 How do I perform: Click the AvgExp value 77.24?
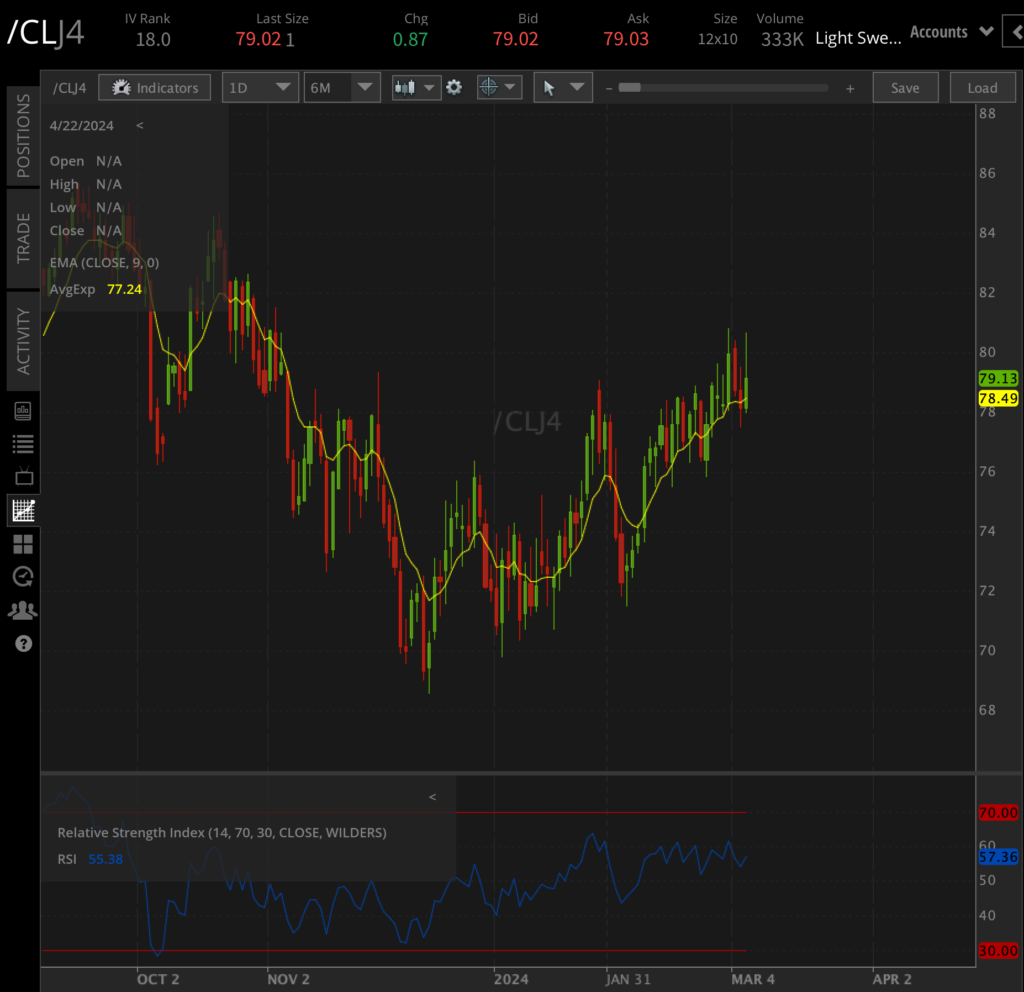(x=124, y=289)
